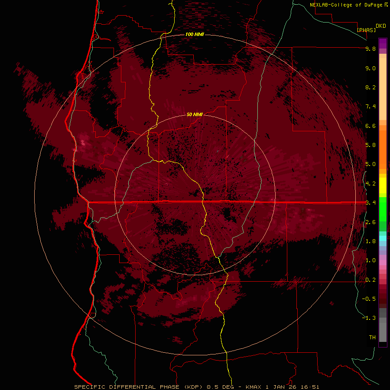Click the purple top segment of color bar
The width and height of the screenshot is (390, 390).
[383, 43]
